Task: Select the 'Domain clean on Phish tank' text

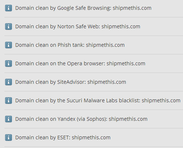Action: click(x=50, y=45)
